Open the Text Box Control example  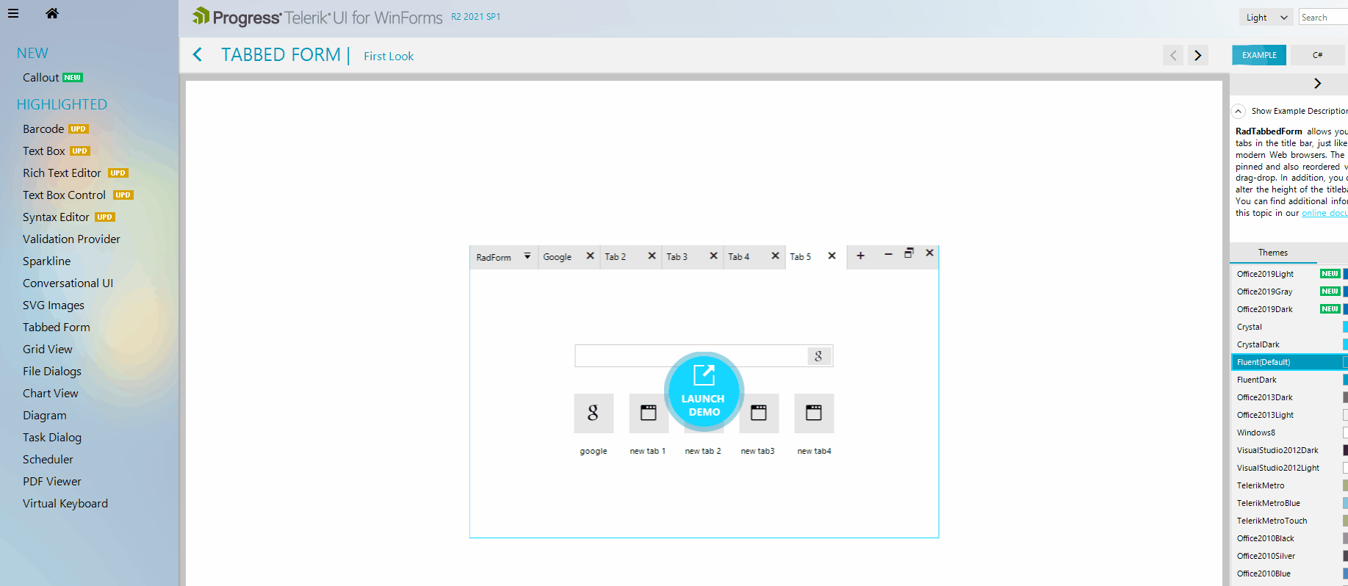[x=64, y=195]
